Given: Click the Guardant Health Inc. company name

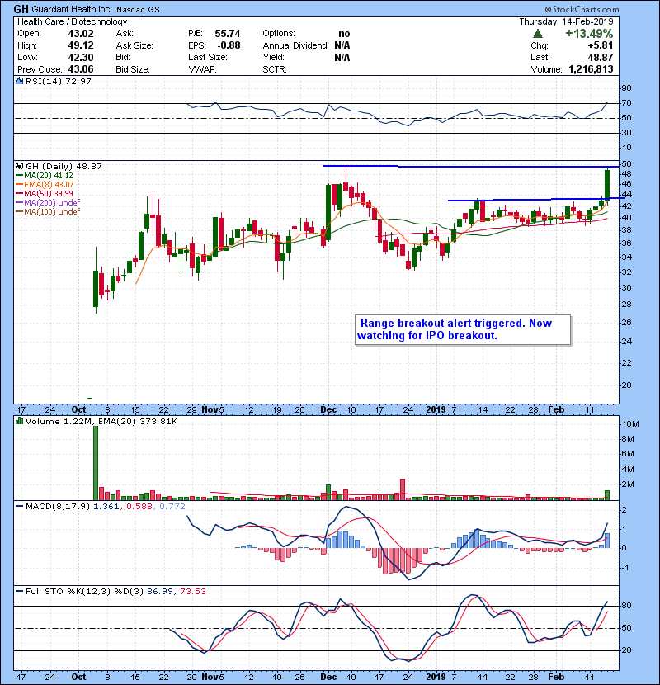Looking at the screenshot, I should [x=72, y=9].
